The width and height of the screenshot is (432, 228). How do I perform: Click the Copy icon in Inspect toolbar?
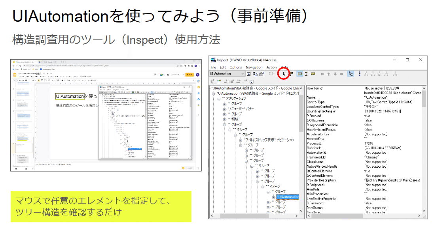click(x=255, y=74)
